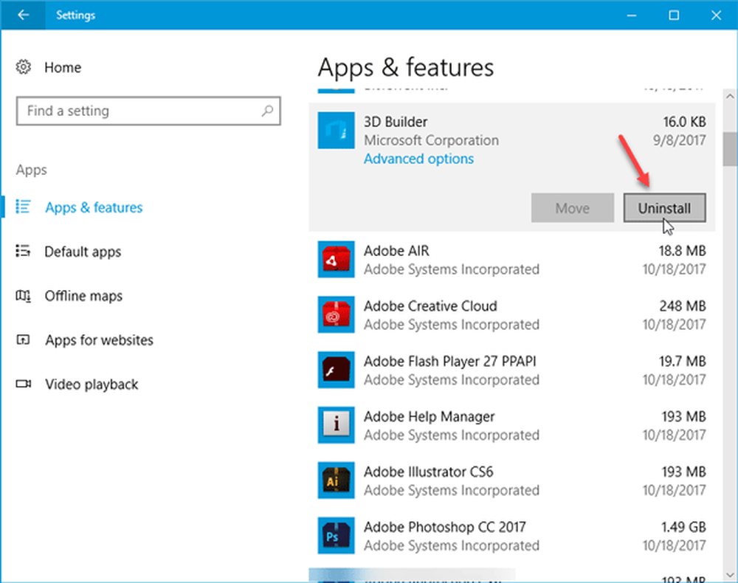This screenshot has width=738, height=583.
Task: Click the back arrow in the title bar
Action: click(x=22, y=15)
